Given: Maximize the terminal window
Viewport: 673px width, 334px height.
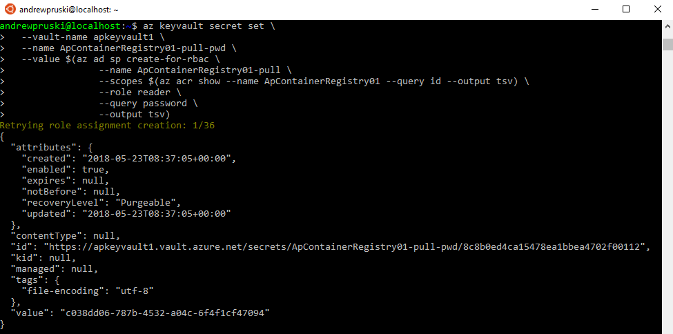Looking at the screenshot, I should pos(625,10).
